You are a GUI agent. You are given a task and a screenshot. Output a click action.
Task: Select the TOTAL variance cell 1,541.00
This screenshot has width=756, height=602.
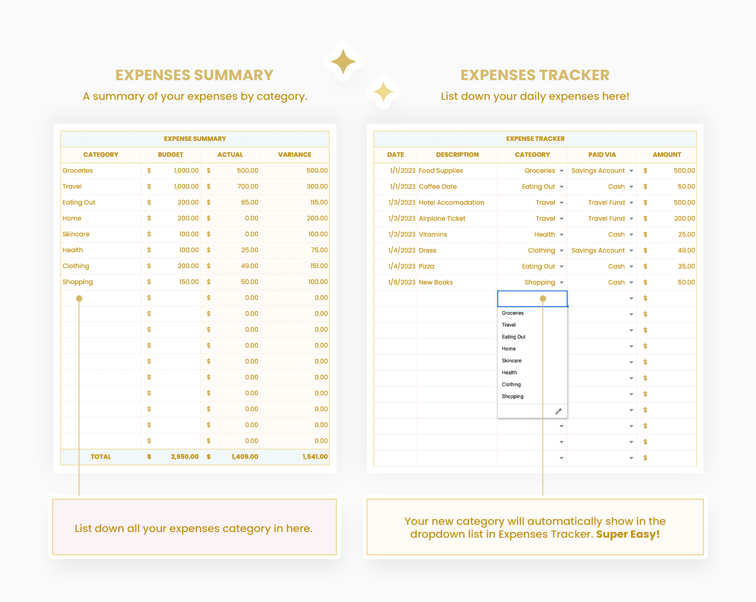coord(295,457)
